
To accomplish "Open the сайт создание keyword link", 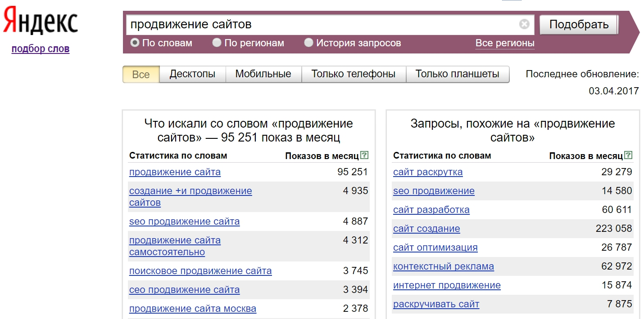I will point(427,228).
